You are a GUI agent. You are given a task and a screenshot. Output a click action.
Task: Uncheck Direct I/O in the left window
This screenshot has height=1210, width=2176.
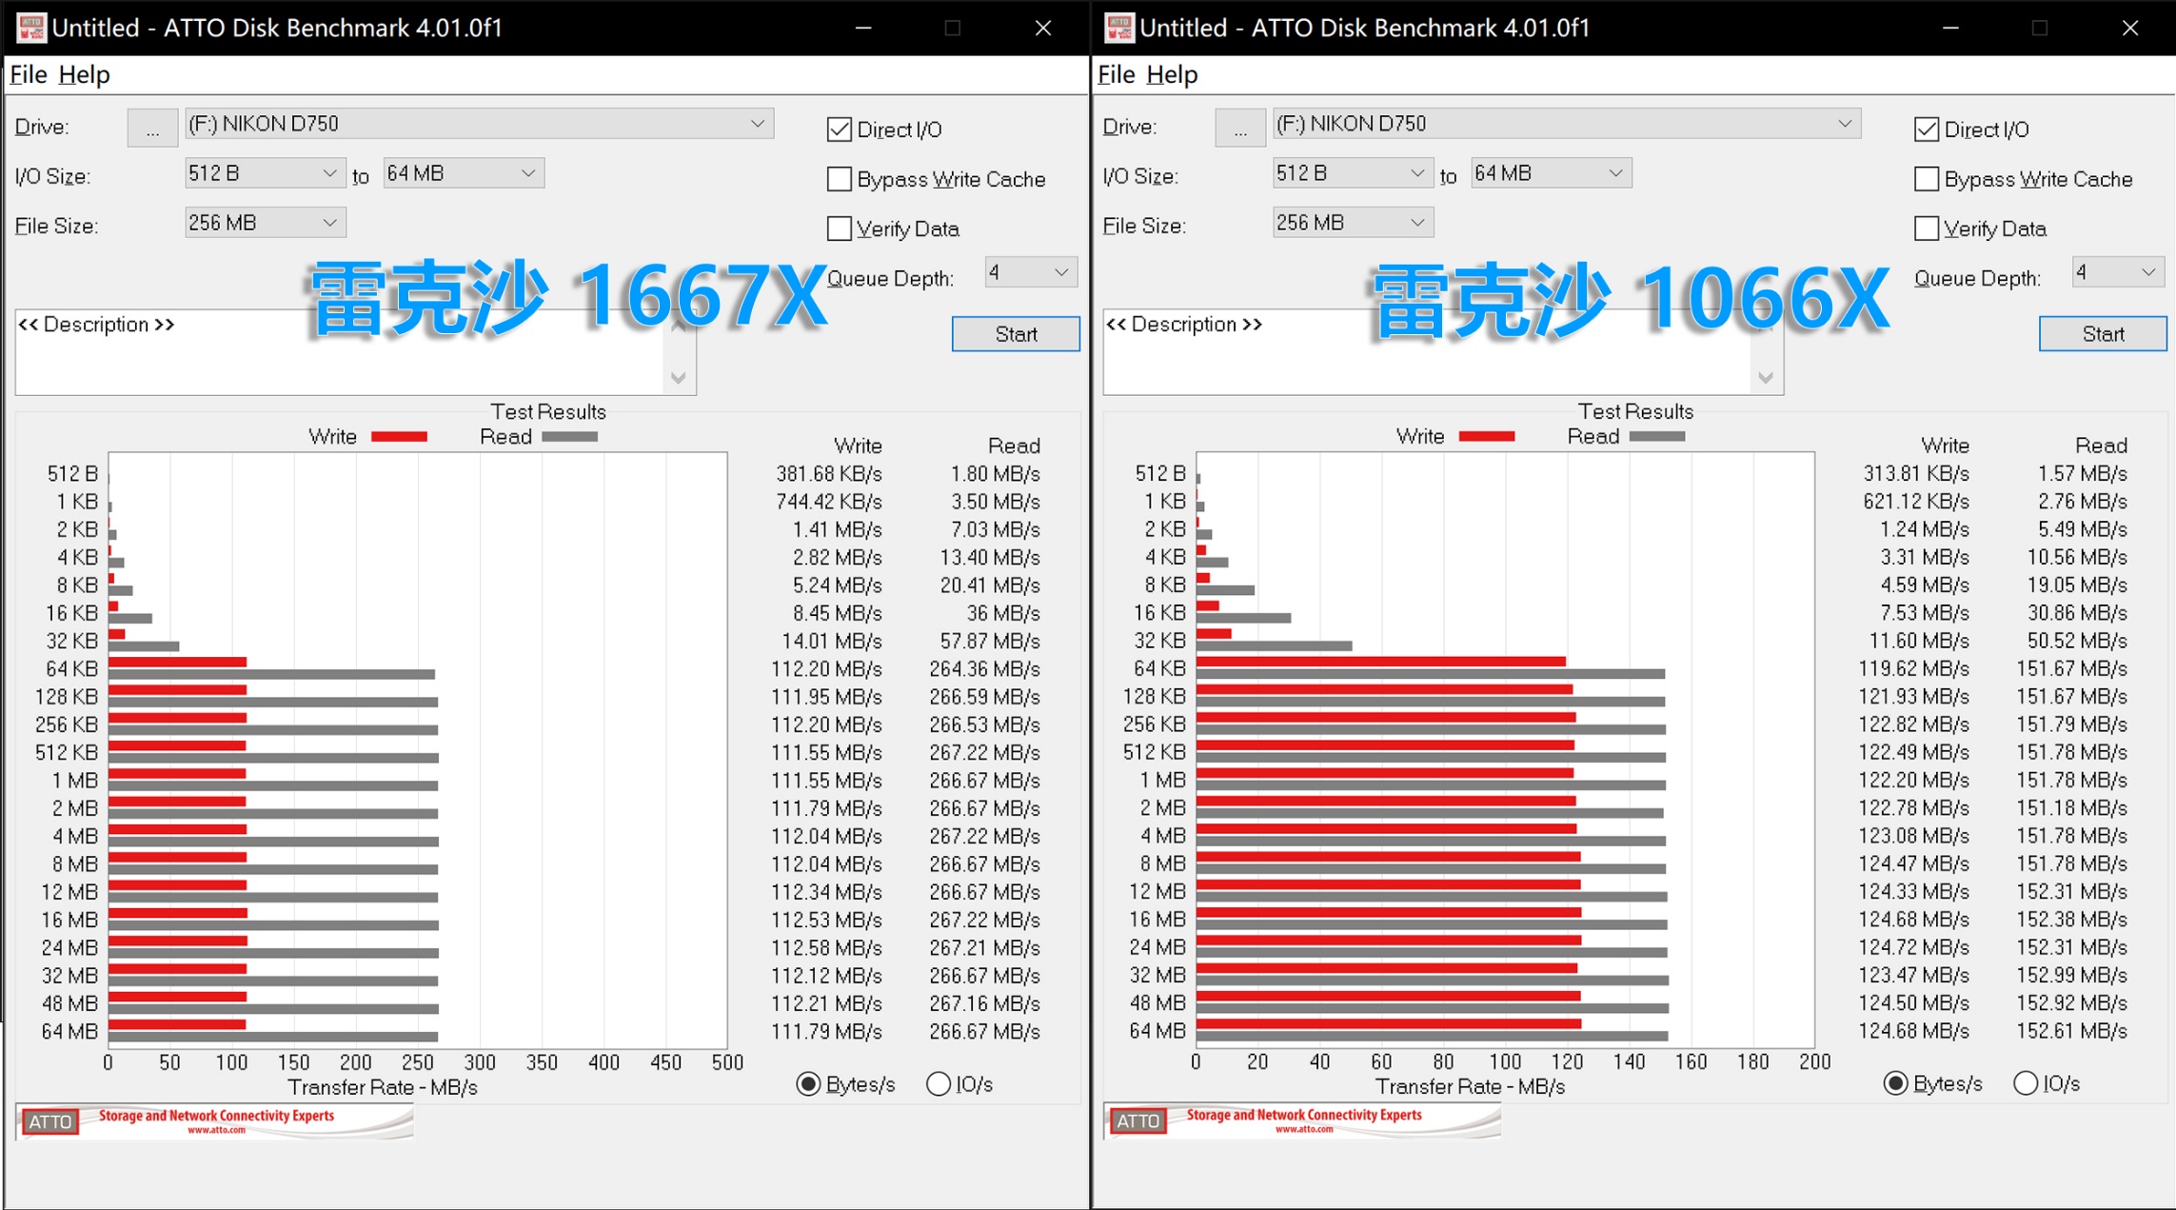(x=839, y=129)
